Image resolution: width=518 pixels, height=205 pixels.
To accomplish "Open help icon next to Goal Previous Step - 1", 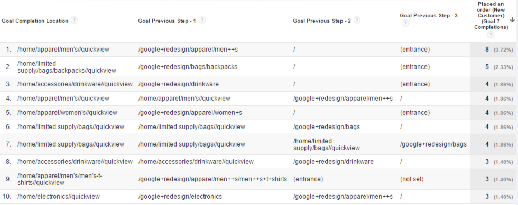I will (x=202, y=20).
